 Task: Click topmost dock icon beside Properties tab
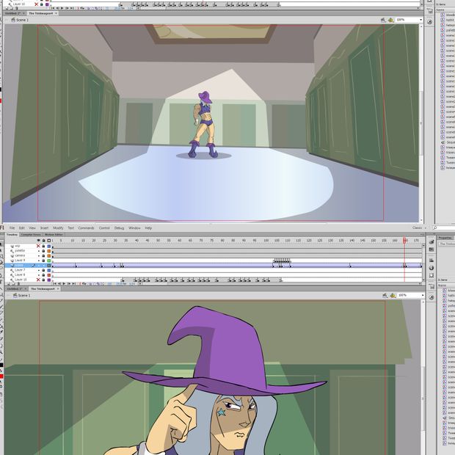tap(432, 242)
